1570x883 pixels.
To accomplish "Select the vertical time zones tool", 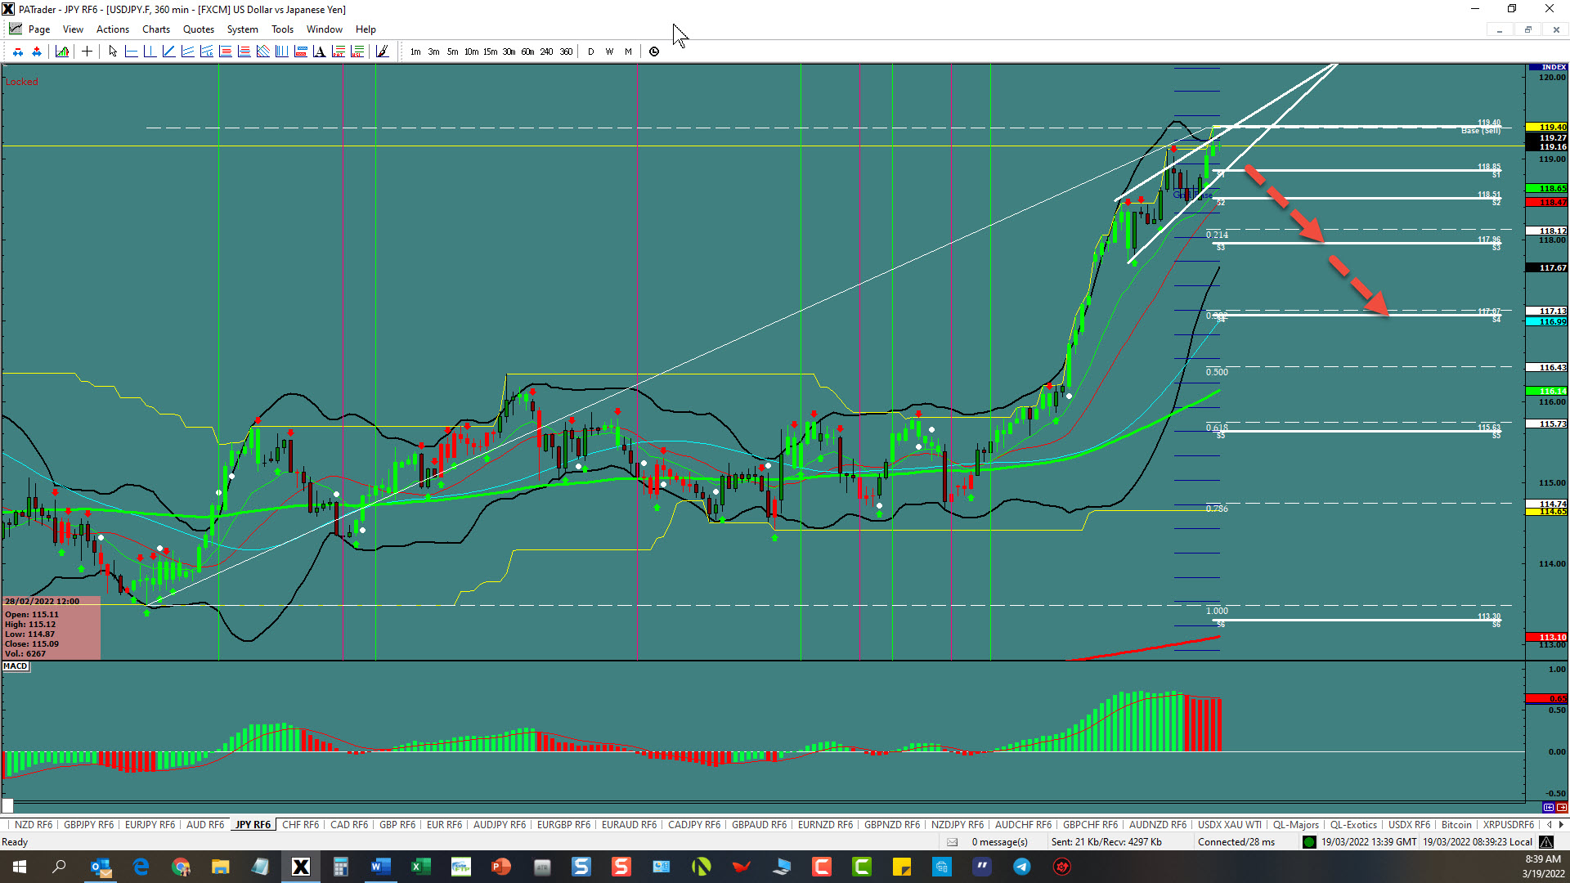I will tap(281, 52).
